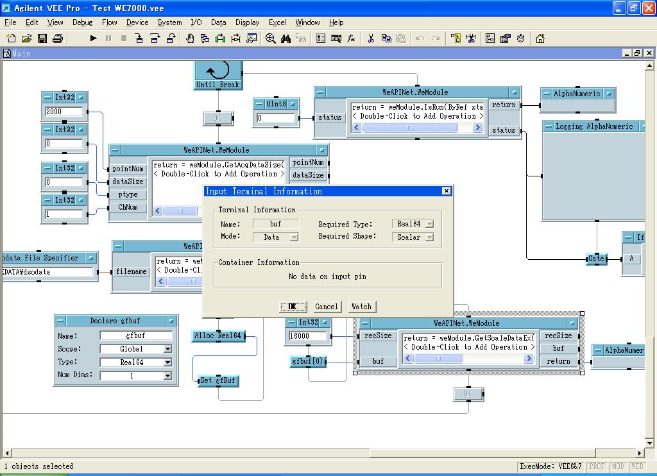Click the Cut scissors icon
Screen dimensions: 657x476
click(371, 38)
